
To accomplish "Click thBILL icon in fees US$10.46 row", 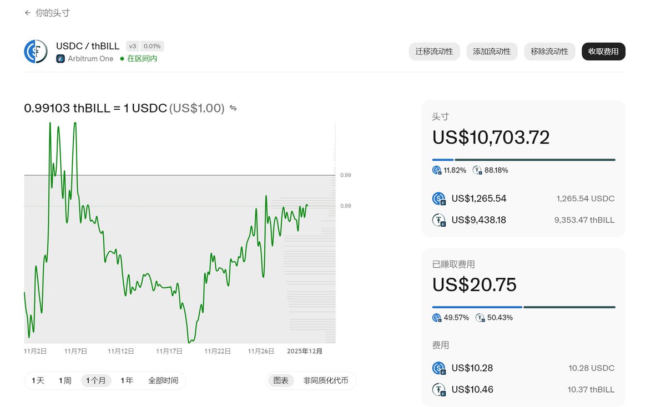I will pyautogui.click(x=439, y=390).
